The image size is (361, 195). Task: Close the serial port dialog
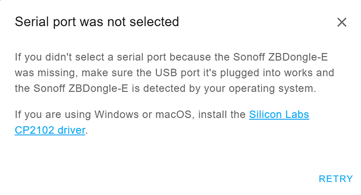pos(342,23)
